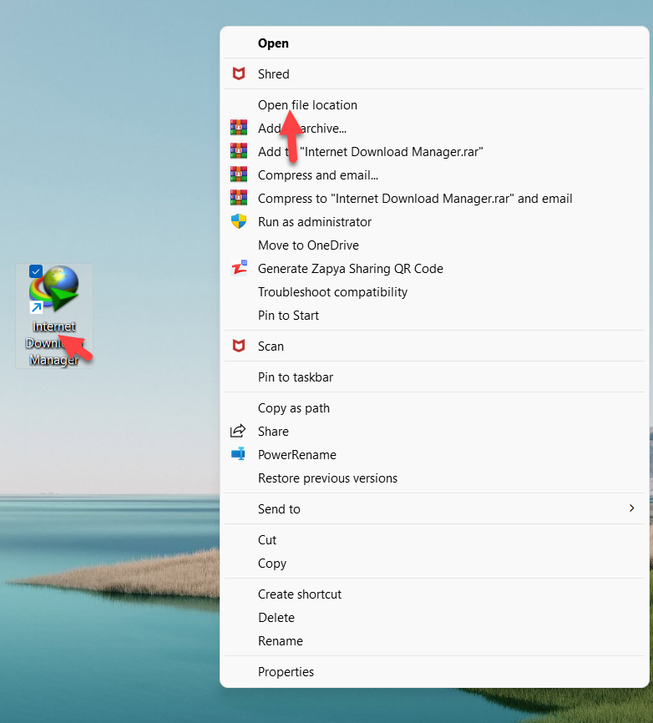653x723 pixels.
Task: Select Copy as path
Action: click(293, 408)
